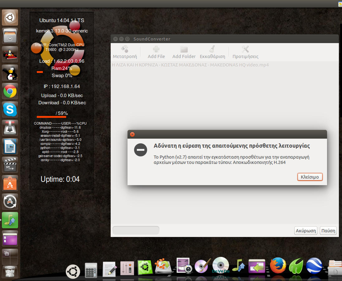Launch the calculator from the bottom dock
This screenshot has height=281, width=342.
[x=91, y=269]
